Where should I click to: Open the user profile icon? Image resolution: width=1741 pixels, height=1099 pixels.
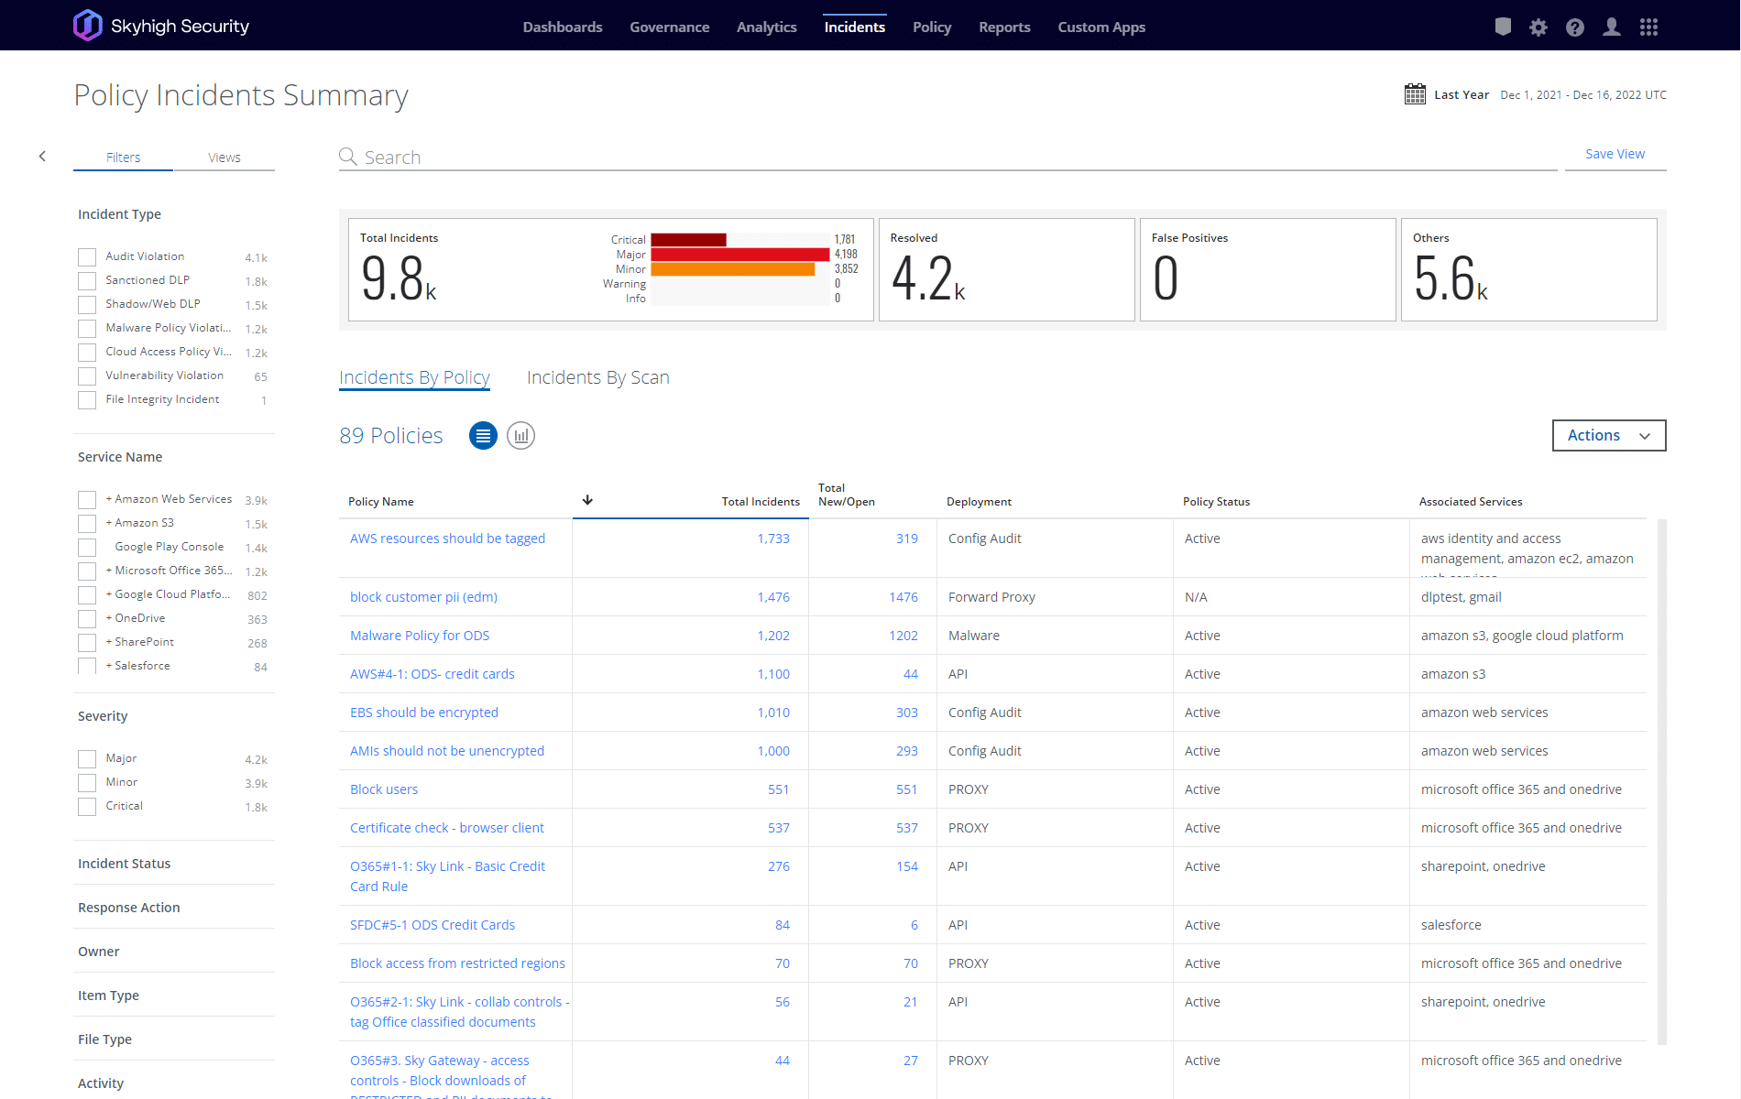(1612, 27)
